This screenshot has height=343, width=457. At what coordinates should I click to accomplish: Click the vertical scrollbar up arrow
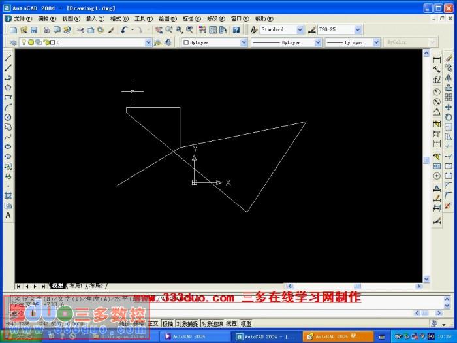[x=426, y=53]
